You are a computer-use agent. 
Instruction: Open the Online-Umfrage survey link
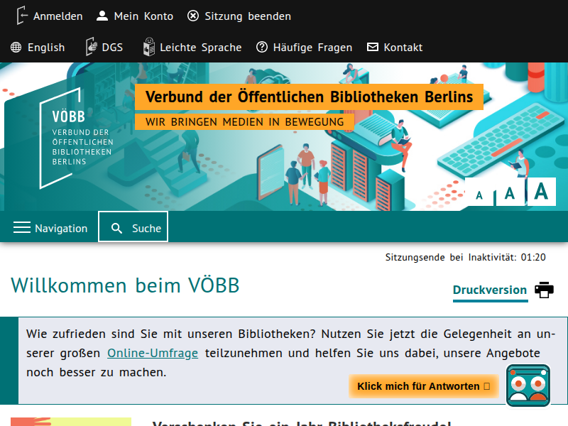(153, 353)
